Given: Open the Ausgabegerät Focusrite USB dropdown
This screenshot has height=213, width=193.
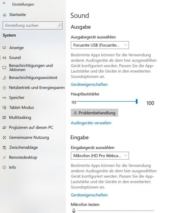Looking at the screenshot, I should (x=100, y=45).
